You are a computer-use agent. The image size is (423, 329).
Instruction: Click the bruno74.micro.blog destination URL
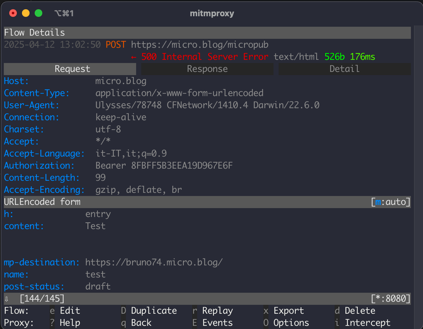click(x=154, y=262)
